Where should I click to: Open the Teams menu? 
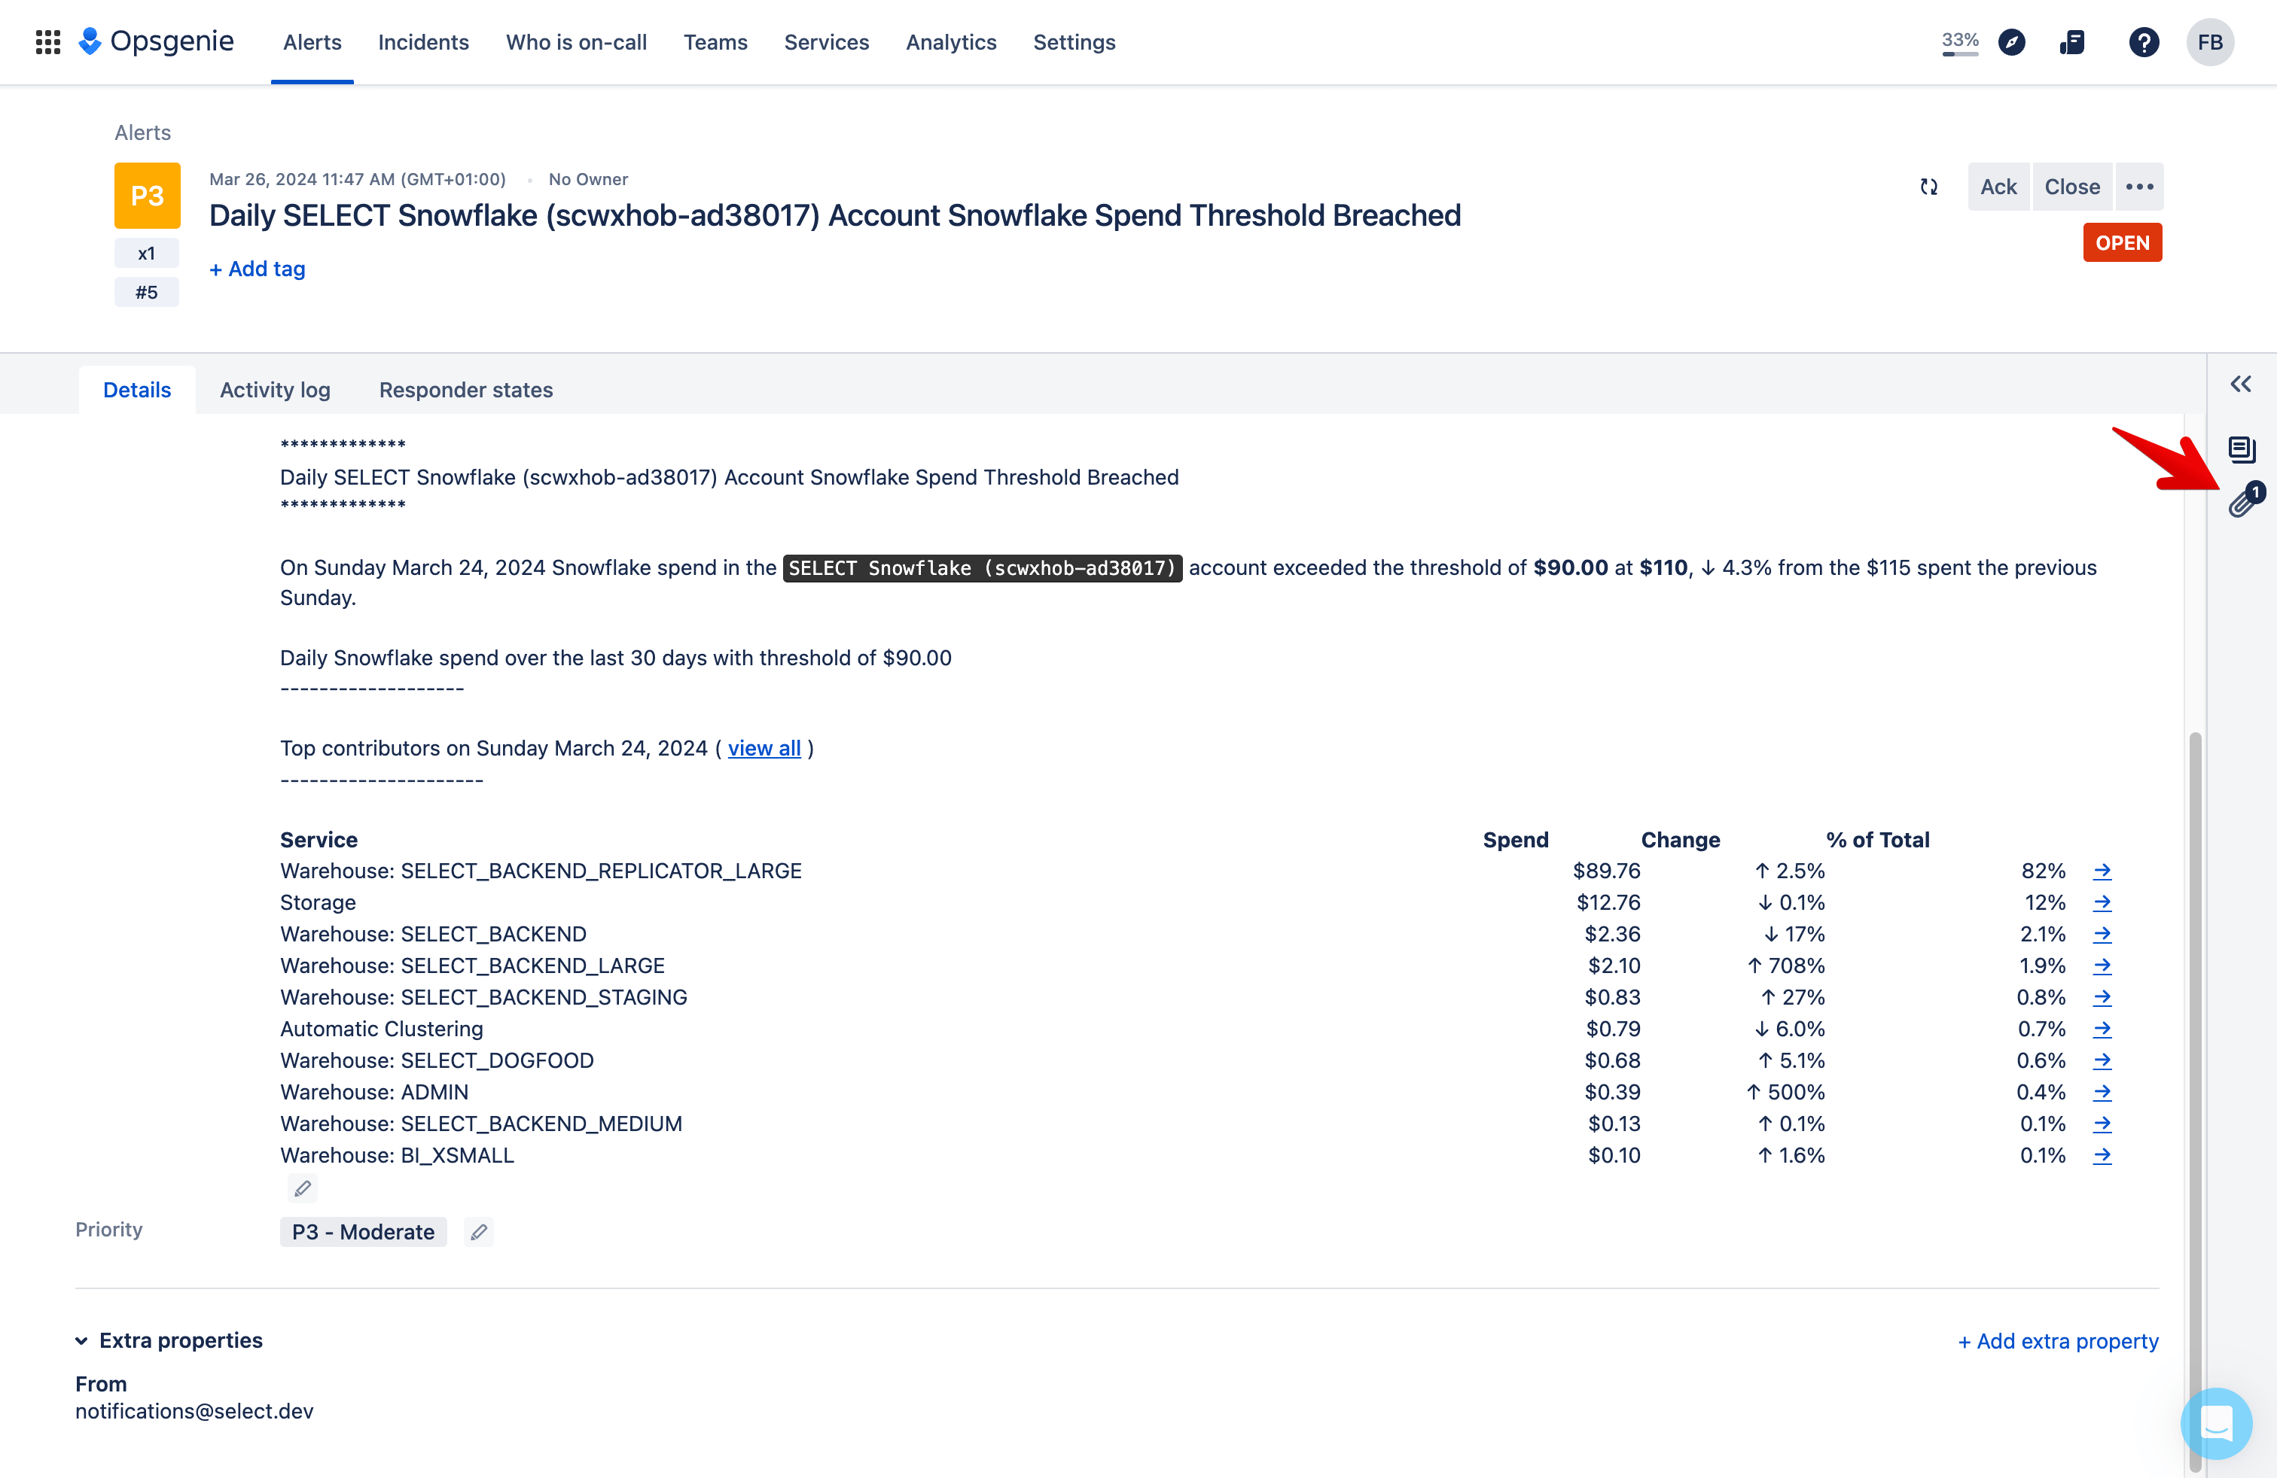point(715,42)
